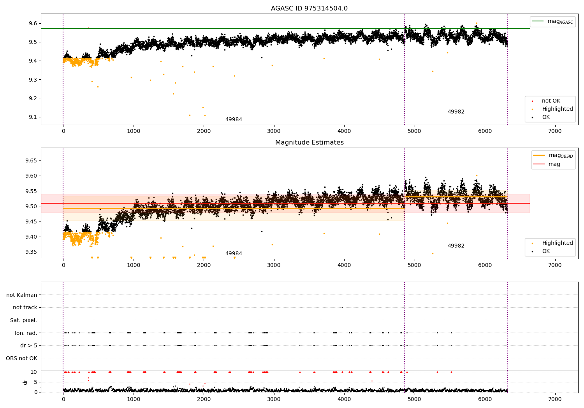
Task: Click the 9.65 tick label on middle plot
Action: point(31,161)
